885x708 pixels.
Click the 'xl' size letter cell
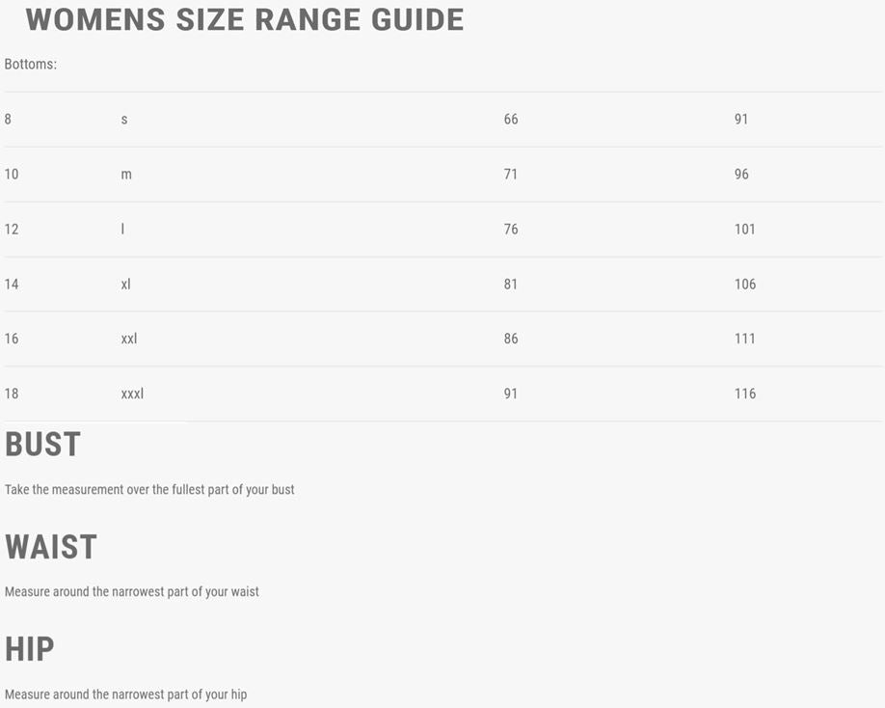[x=126, y=285]
